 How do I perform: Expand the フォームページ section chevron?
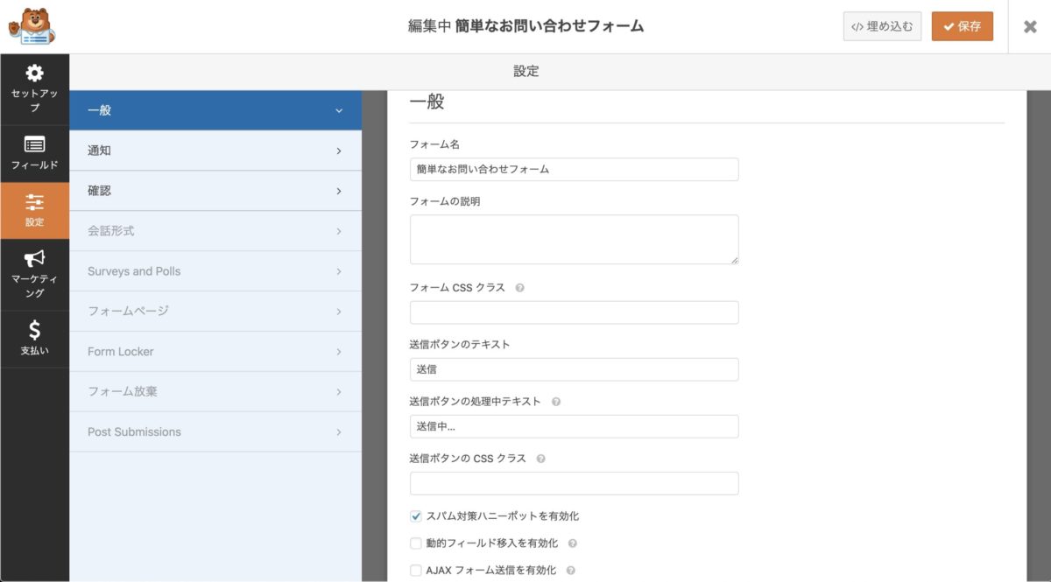[x=339, y=312]
